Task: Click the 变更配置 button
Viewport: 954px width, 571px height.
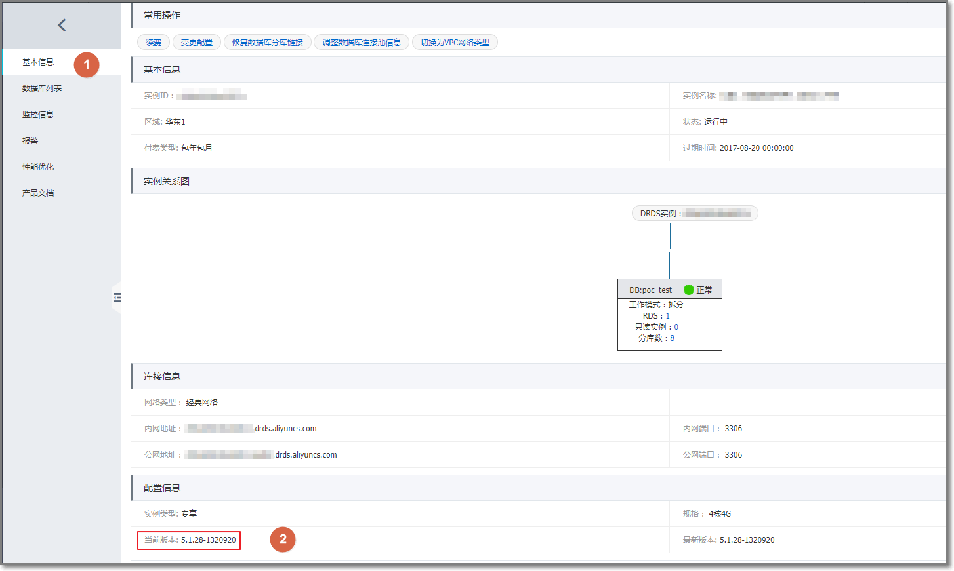Action: tap(197, 43)
